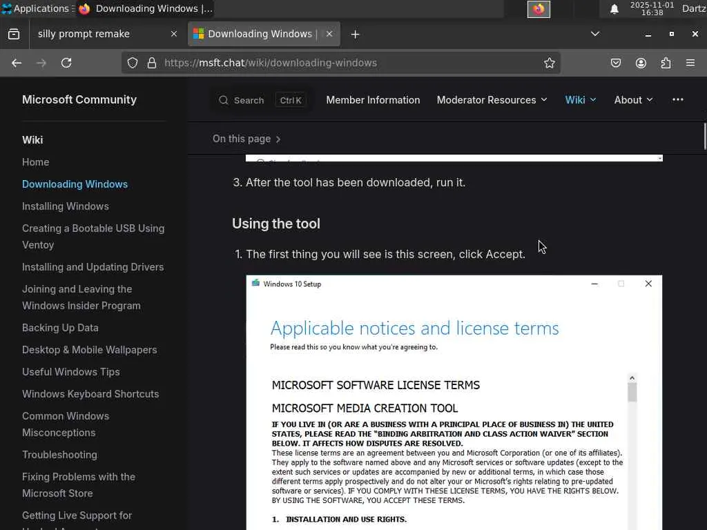Open browser extensions puzzle icon
Viewport: 707px width, 530px height.
coord(666,63)
